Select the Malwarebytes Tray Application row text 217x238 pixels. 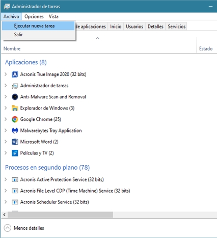coord(51,130)
